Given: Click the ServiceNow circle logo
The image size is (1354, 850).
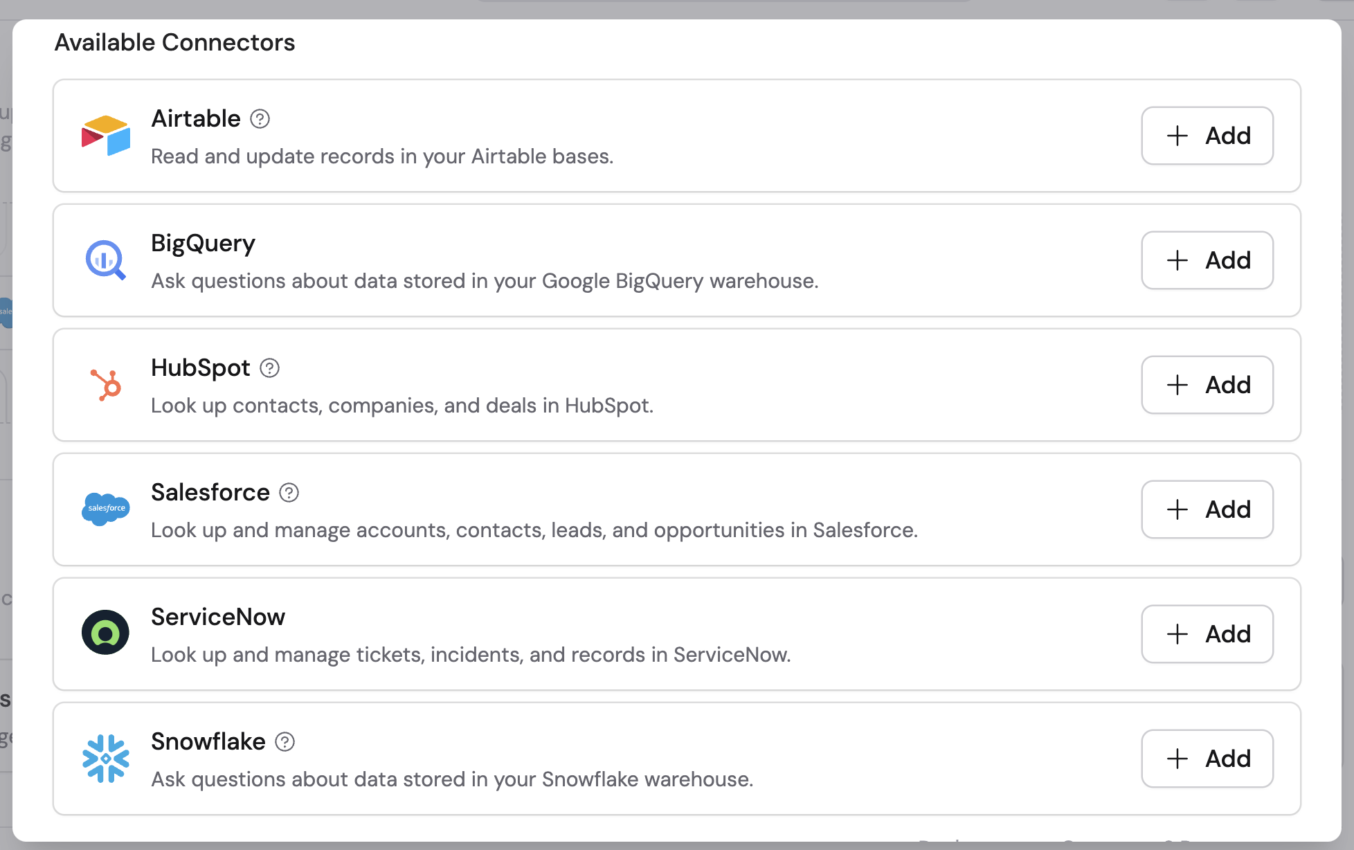Looking at the screenshot, I should (x=106, y=632).
